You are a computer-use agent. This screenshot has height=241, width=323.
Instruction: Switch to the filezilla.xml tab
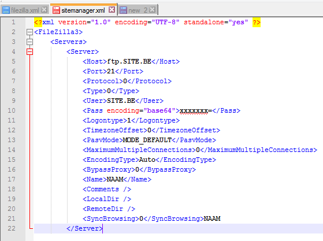tap(25, 10)
